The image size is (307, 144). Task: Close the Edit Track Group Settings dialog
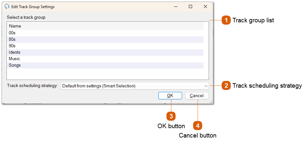pyautogui.click(x=205, y=6)
